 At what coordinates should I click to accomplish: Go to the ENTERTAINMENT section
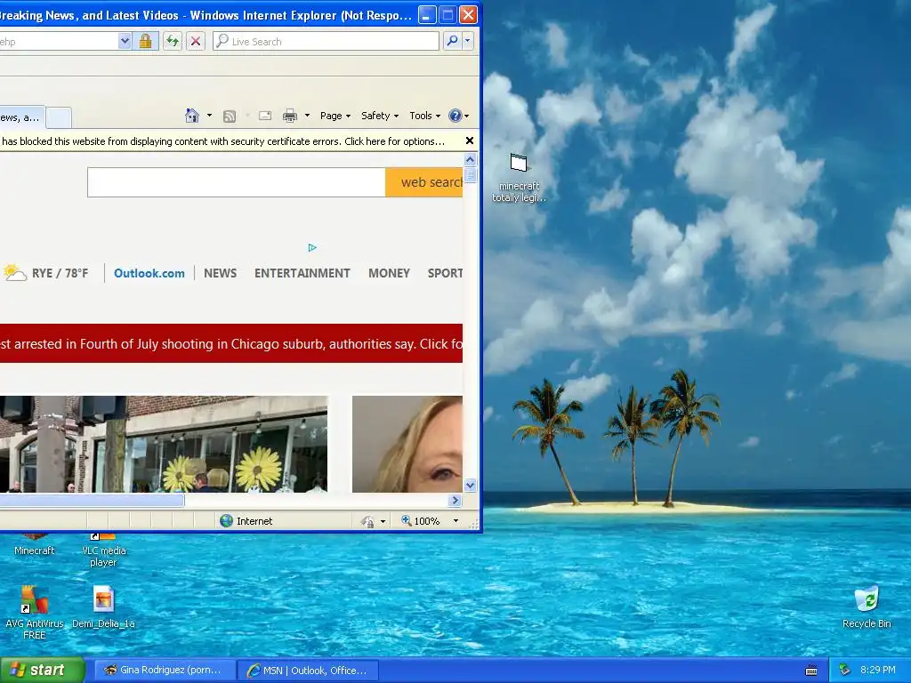302,273
